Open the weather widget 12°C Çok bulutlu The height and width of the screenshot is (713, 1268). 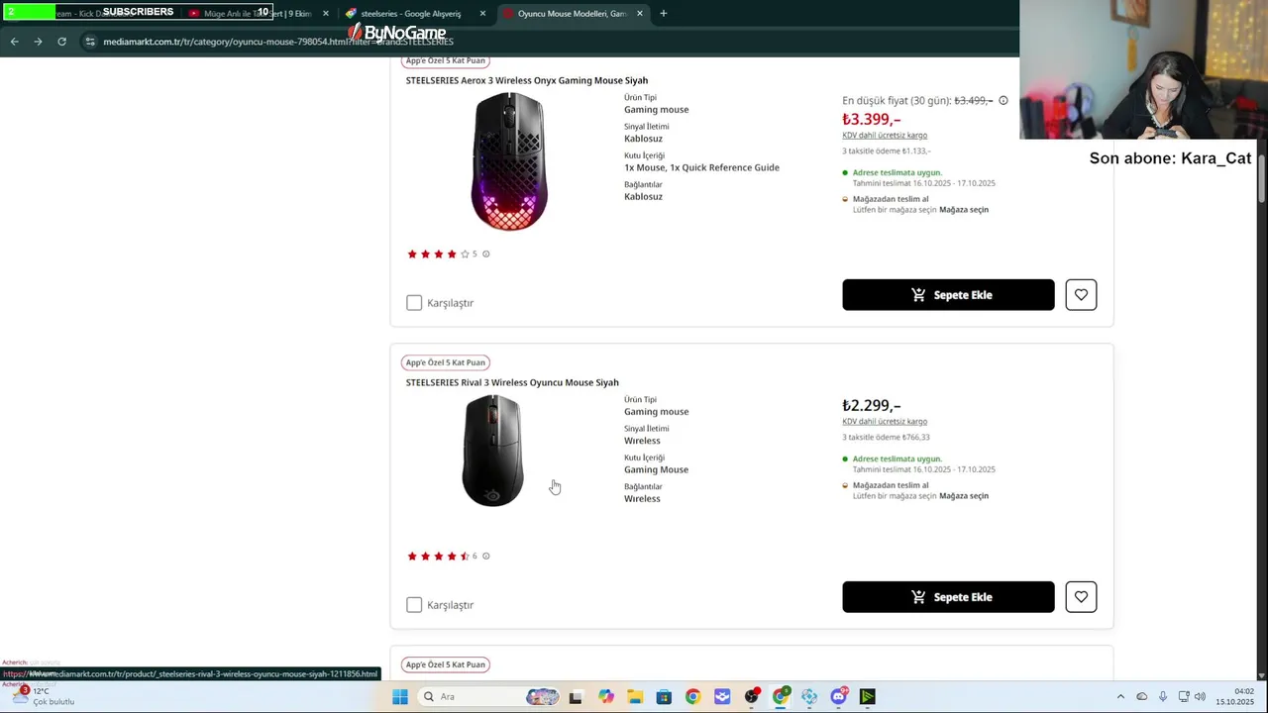[x=43, y=697]
